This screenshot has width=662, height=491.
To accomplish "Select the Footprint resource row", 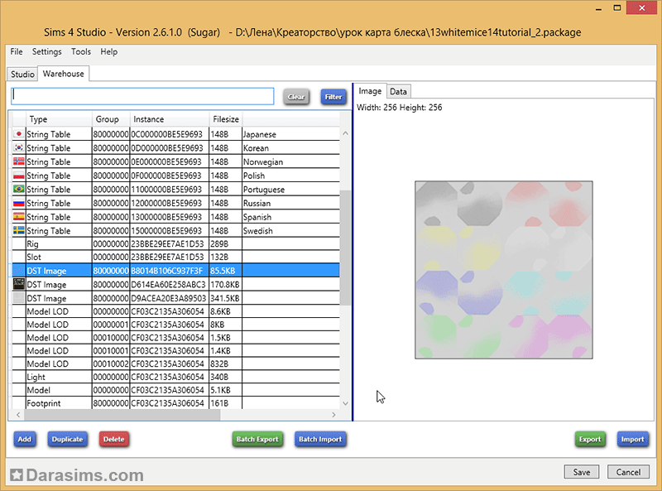I will pos(176,403).
